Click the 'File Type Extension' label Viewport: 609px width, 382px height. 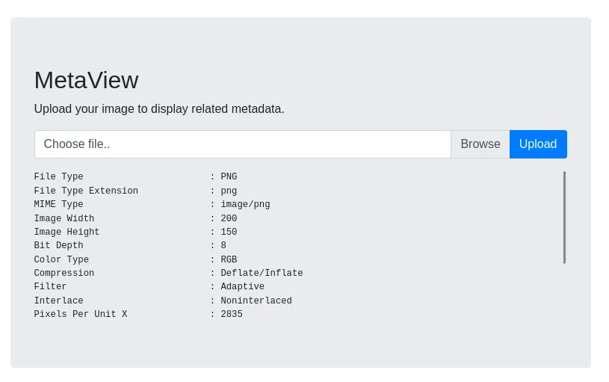(x=86, y=191)
